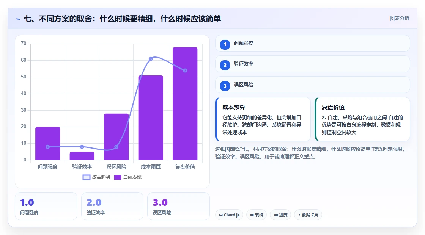Click the y-axis value 10

coord(24,143)
